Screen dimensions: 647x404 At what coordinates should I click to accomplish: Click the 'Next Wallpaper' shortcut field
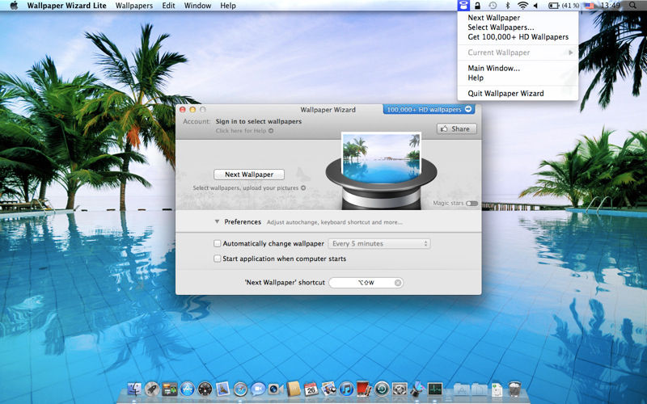(366, 282)
